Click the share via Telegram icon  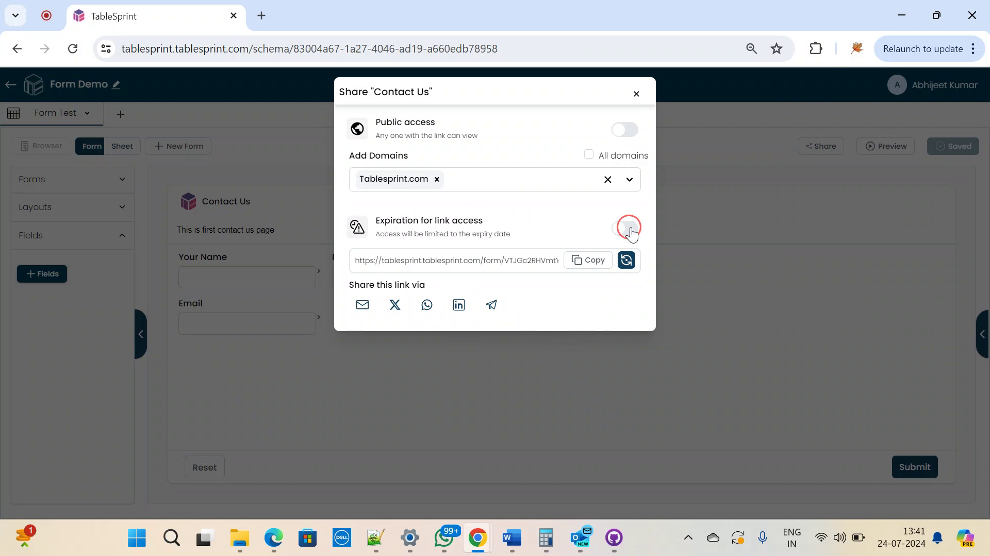[x=492, y=305]
